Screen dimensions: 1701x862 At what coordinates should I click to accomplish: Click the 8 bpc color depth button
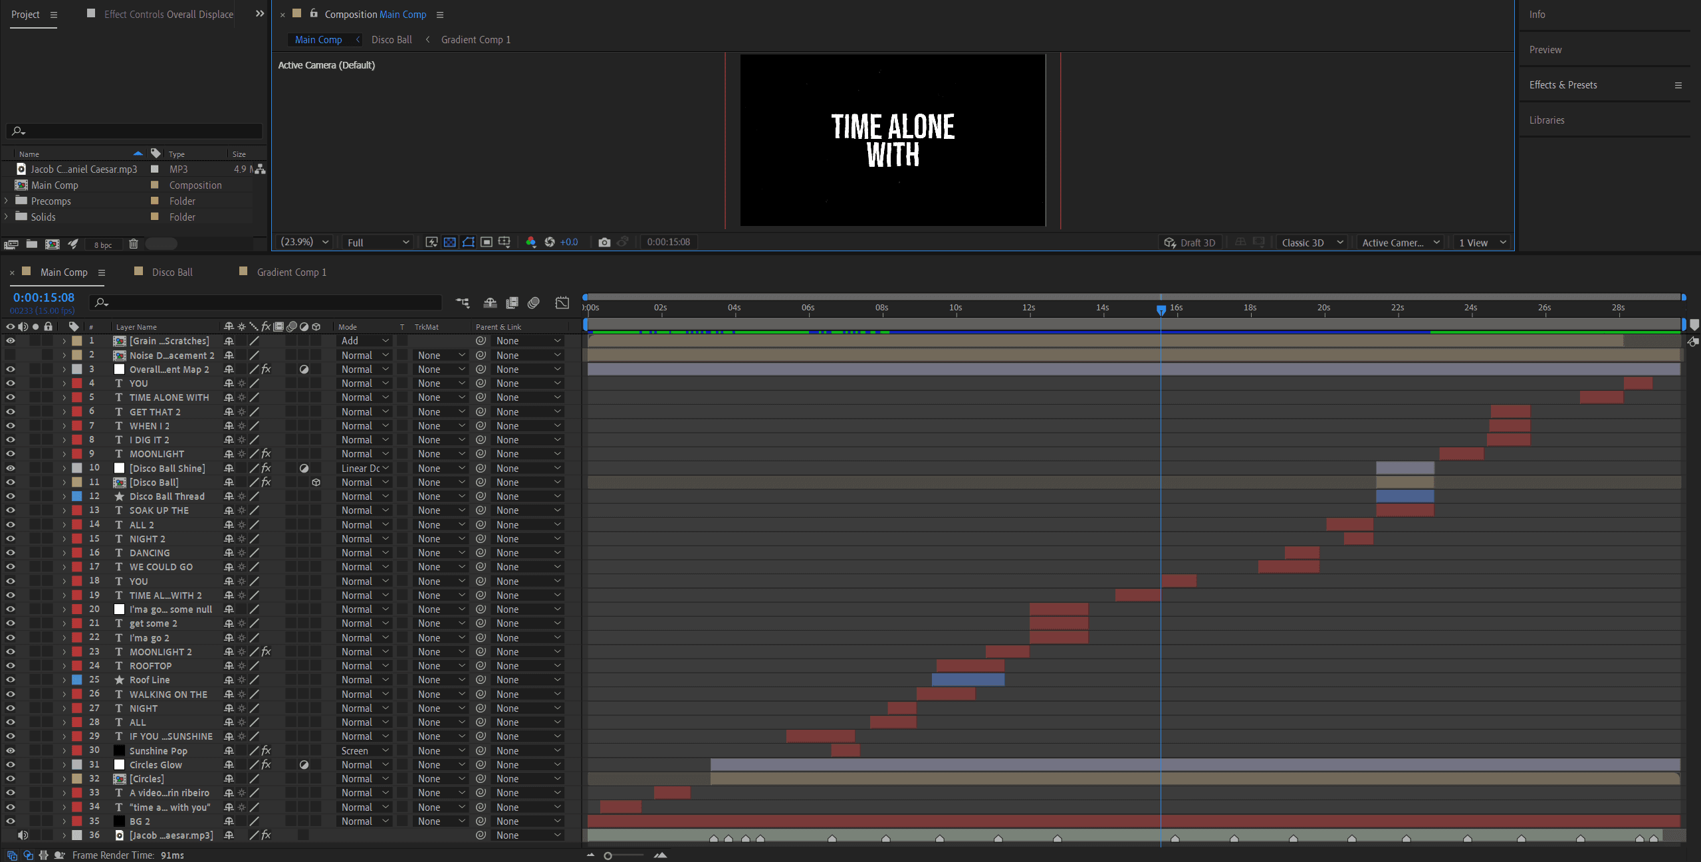[x=103, y=245]
